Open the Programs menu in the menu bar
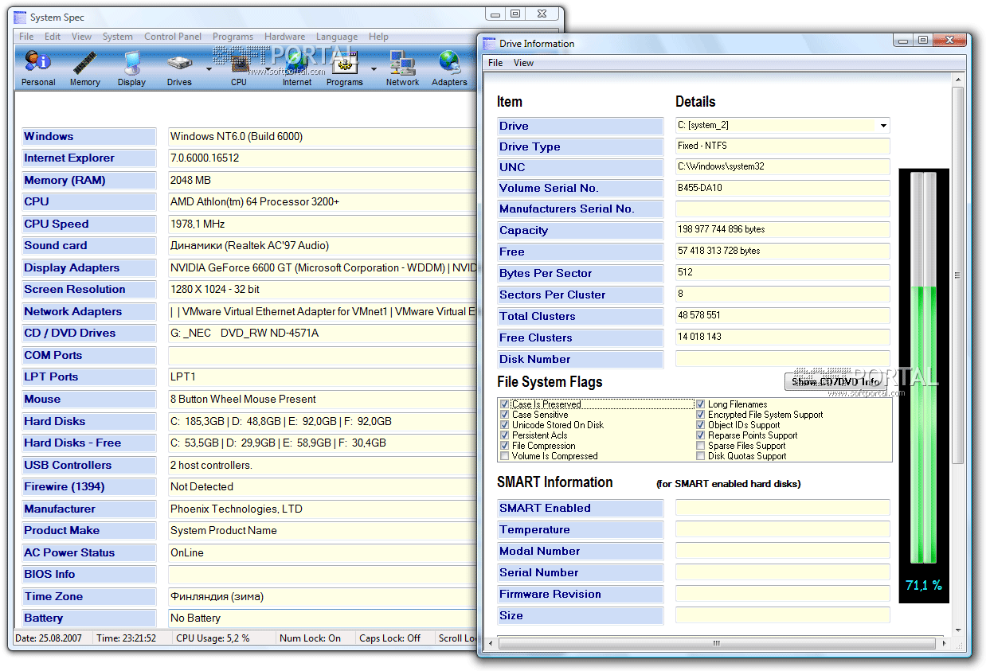This screenshot has height=671, width=986. [233, 37]
